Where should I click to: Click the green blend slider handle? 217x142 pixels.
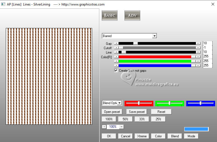(x=170, y=103)
